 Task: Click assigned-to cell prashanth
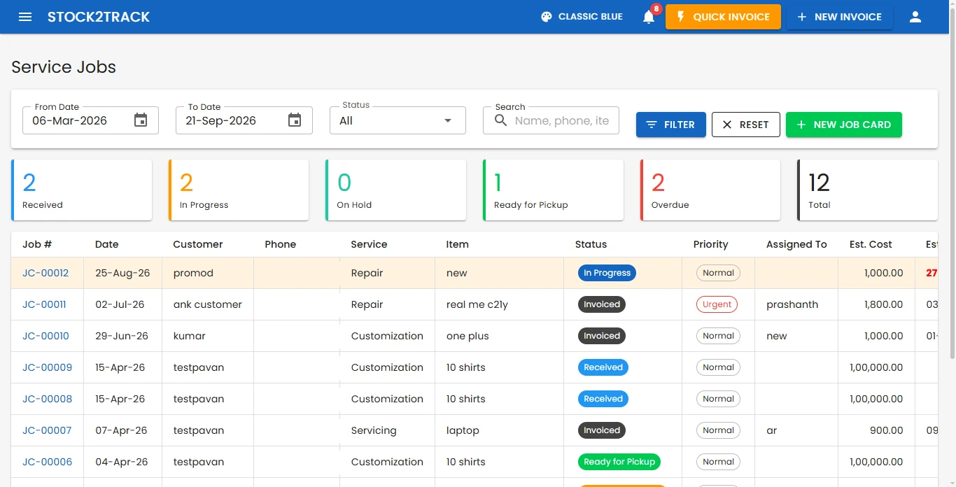792,304
